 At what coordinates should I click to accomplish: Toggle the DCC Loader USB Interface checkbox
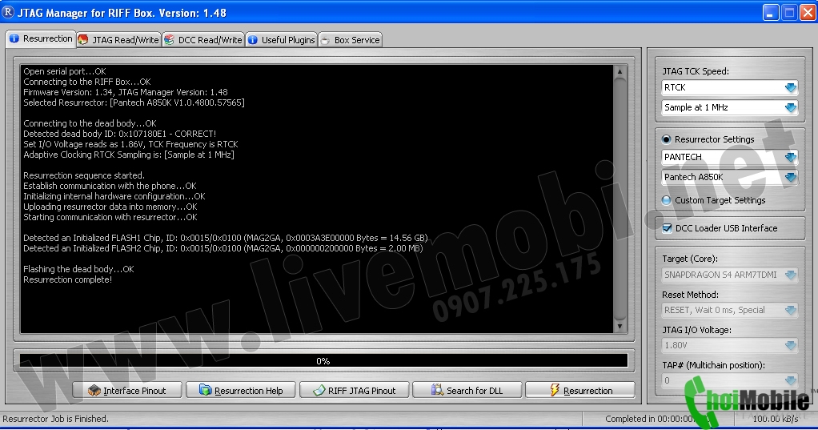point(667,228)
